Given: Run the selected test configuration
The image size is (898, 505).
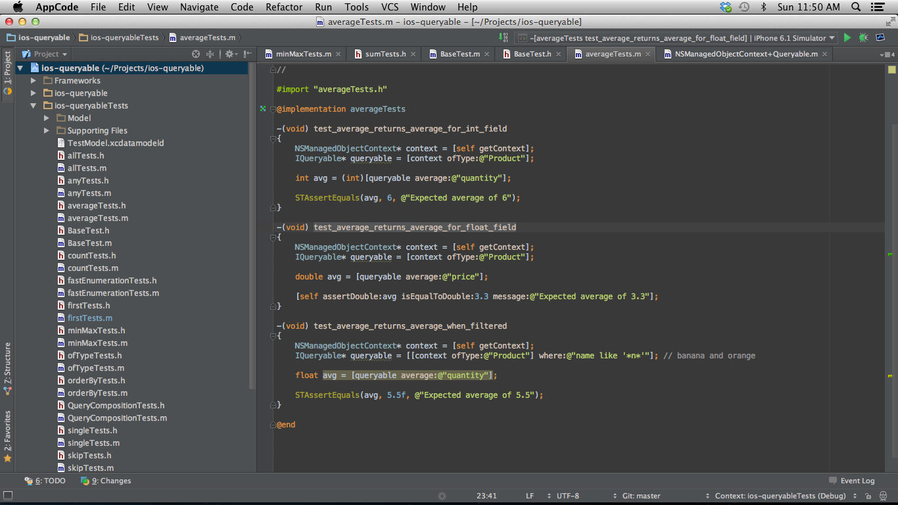Looking at the screenshot, I should (847, 38).
